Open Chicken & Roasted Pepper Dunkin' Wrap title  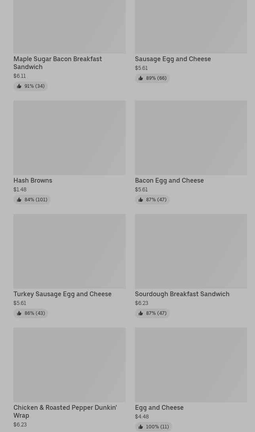click(x=65, y=411)
